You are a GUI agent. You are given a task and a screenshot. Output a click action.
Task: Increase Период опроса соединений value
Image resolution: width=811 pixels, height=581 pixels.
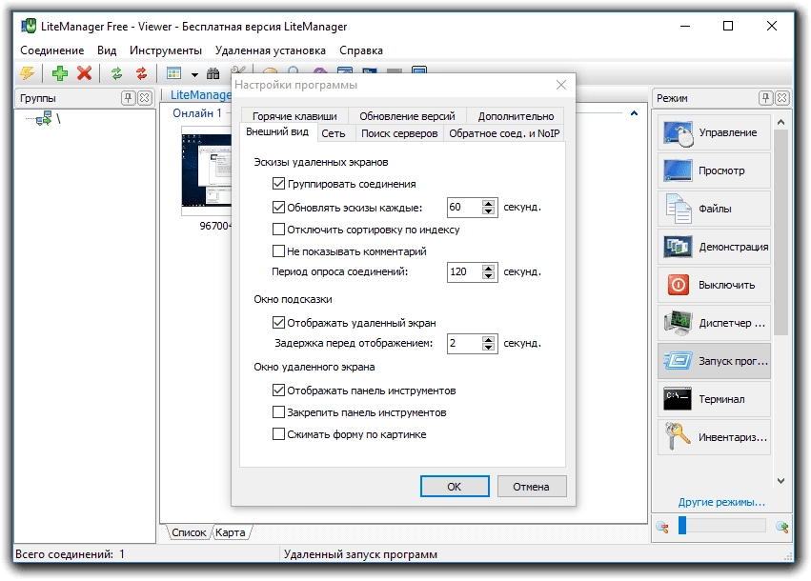[x=488, y=268]
